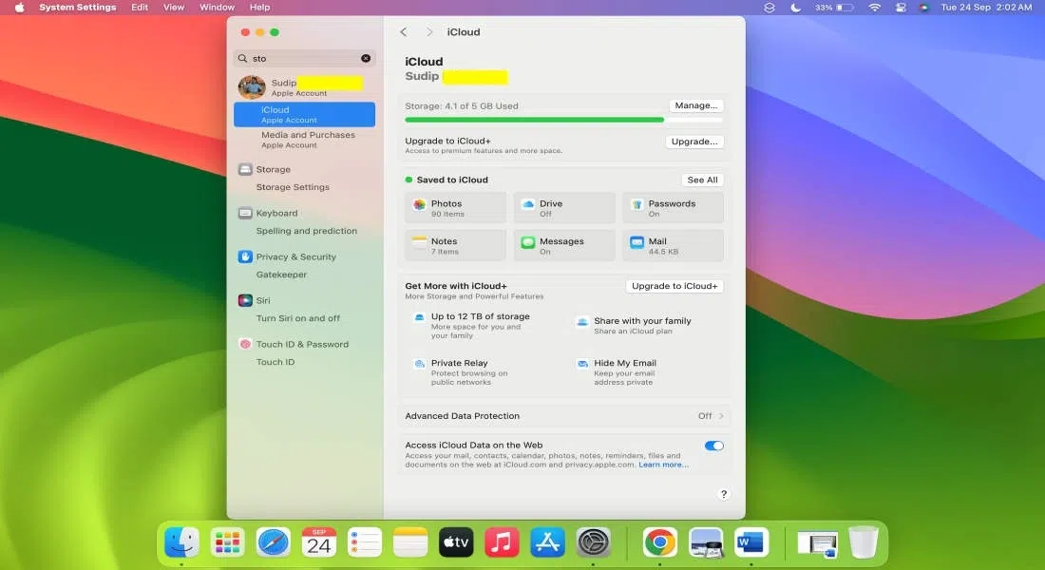Select iCloud in search results

click(x=305, y=114)
